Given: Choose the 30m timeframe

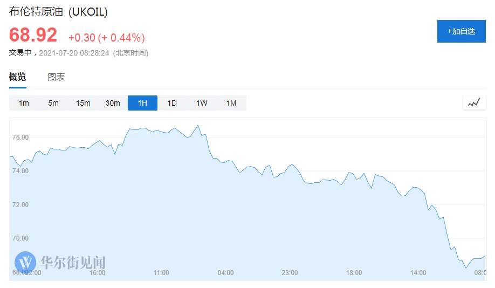Looking at the screenshot, I should tap(113, 103).
